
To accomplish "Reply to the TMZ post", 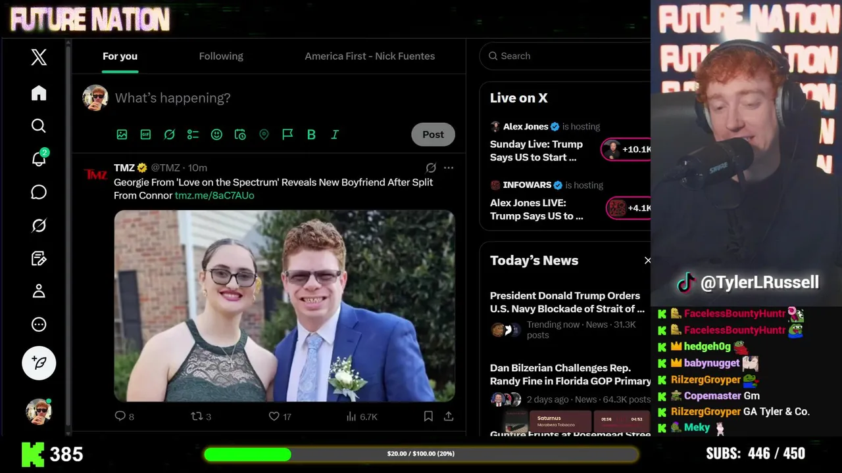I will point(124,417).
